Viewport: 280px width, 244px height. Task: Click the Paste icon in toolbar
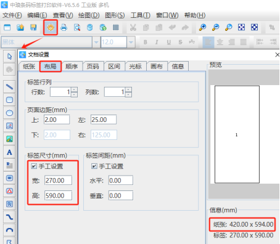[x=159, y=27]
